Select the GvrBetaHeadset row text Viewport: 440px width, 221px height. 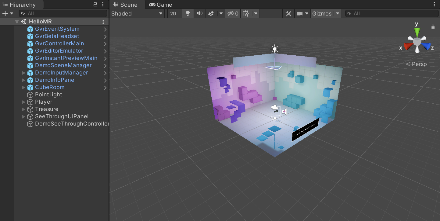[x=57, y=36]
